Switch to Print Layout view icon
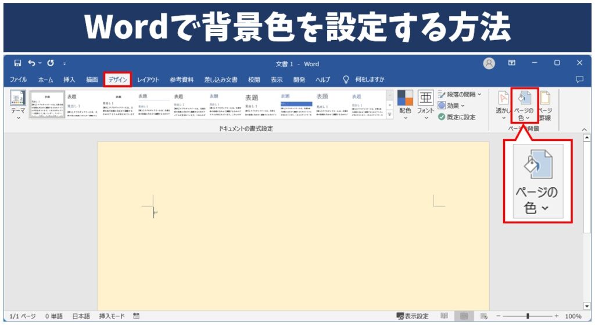 click(x=463, y=316)
